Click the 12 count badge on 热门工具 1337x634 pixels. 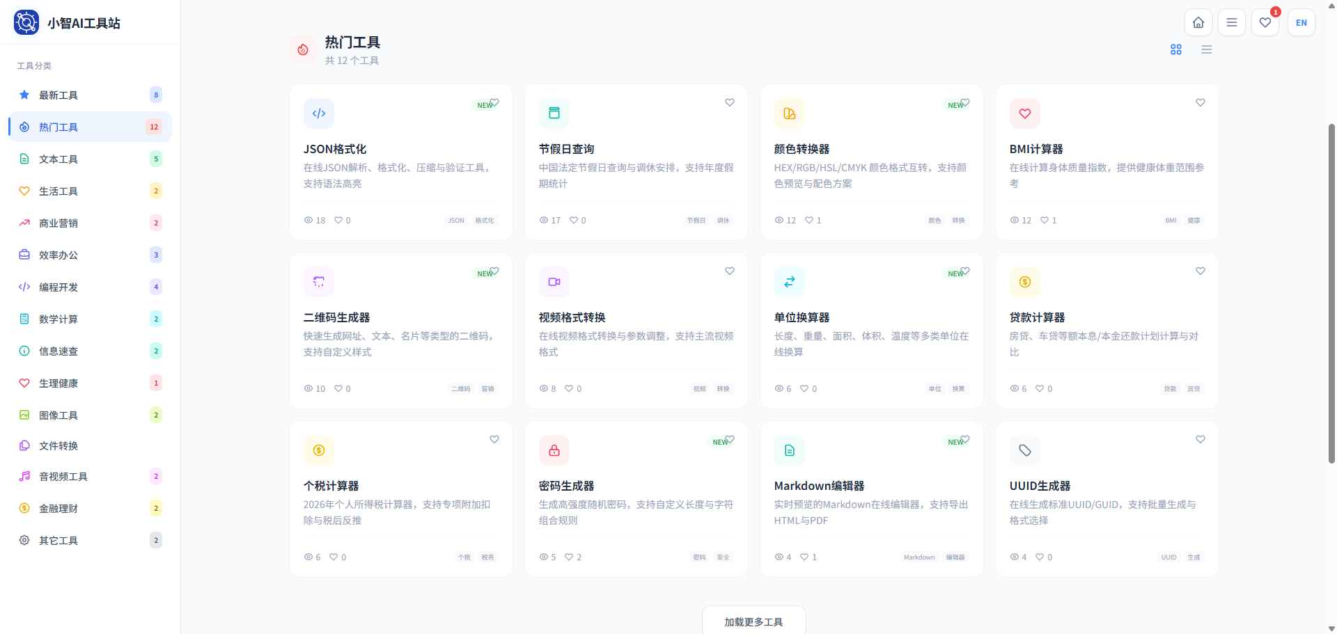(154, 127)
